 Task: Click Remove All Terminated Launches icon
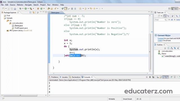(153, 77)
